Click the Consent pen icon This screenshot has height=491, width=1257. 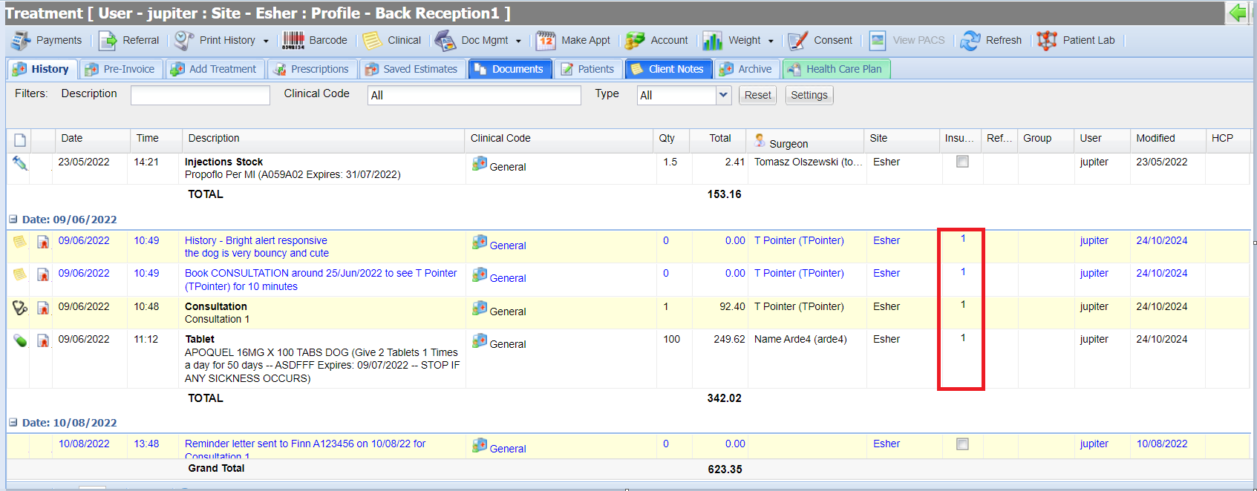[x=798, y=40]
